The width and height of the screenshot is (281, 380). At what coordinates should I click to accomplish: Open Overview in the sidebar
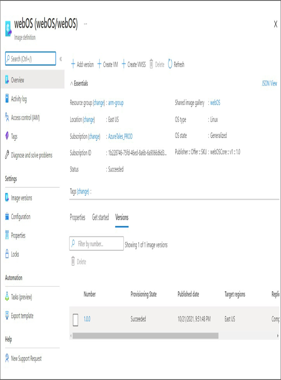point(32,80)
